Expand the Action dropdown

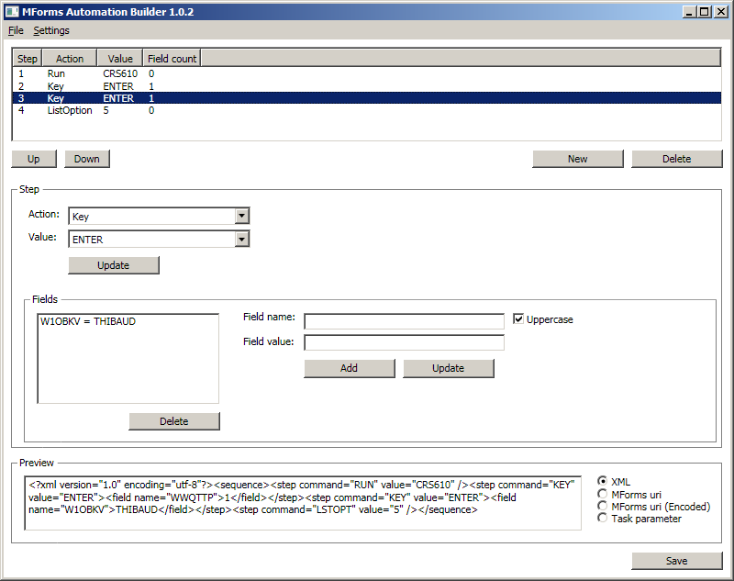click(x=242, y=217)
